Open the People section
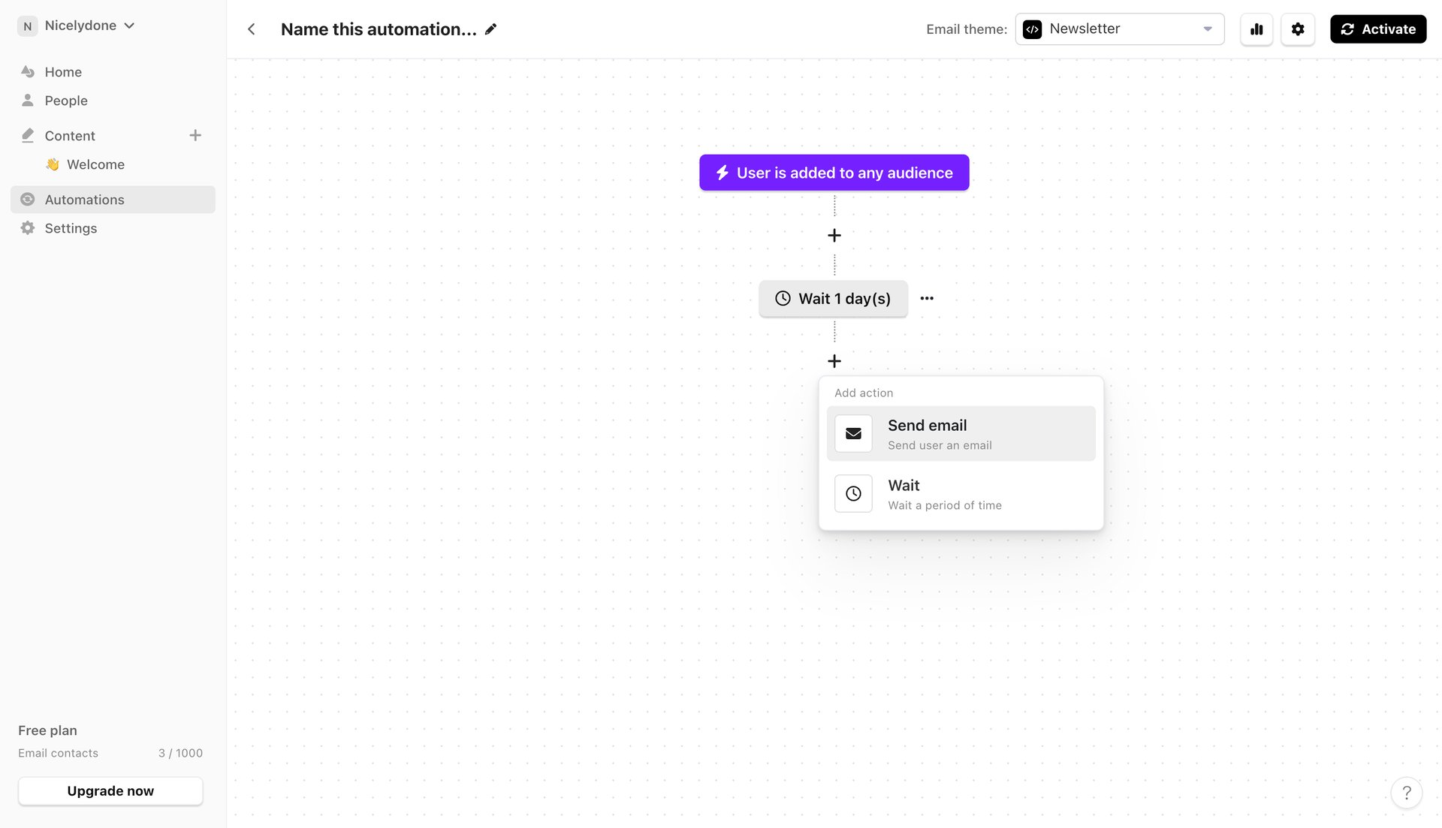 click(x=65, y=100)
